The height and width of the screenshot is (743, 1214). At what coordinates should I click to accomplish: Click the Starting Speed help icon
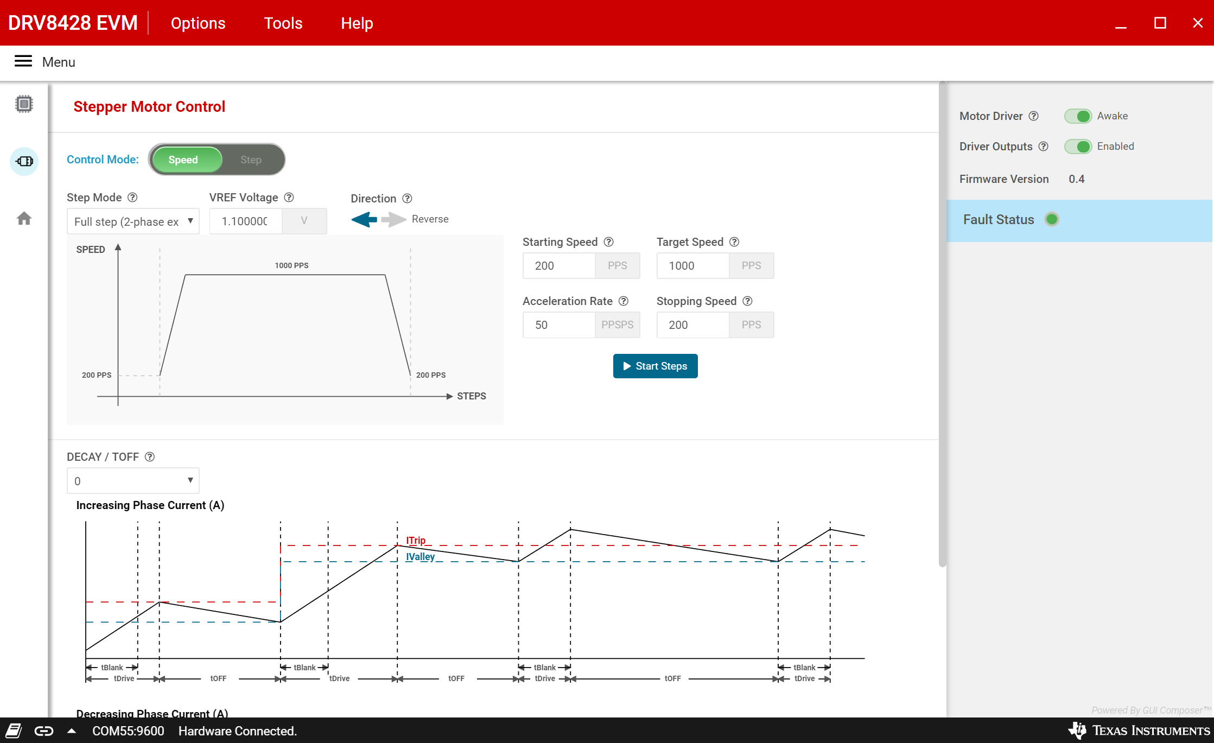click(609, 242)
